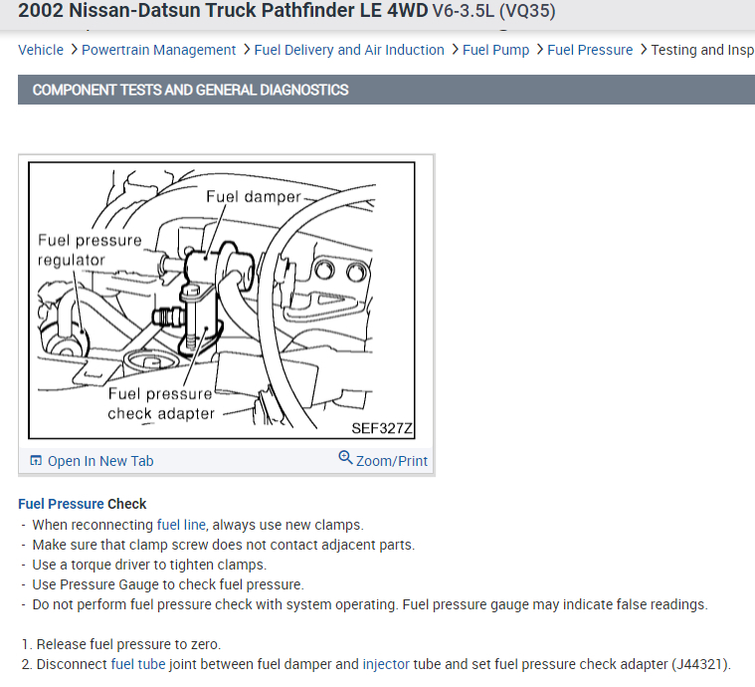Follow the Fuel Pressure heading link

[61, 504]
